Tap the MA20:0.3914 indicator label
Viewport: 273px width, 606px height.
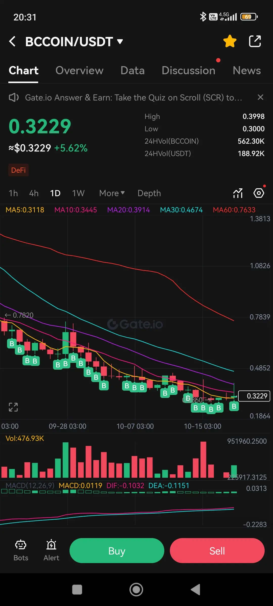(x=128, y=210)
